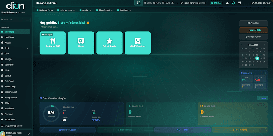Open the Paket Servis star tile
The height and width of the screenshot is (136, 273).
pyautogui.click(x=109, y=43)
